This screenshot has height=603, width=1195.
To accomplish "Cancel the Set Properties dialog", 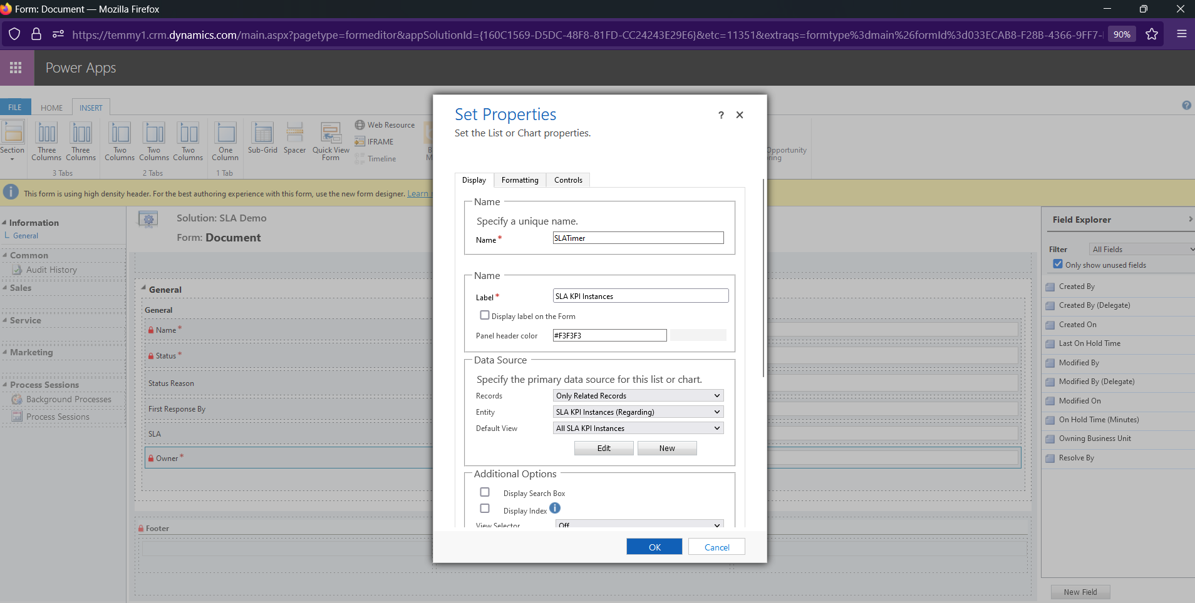I will (x=716, y=547).
